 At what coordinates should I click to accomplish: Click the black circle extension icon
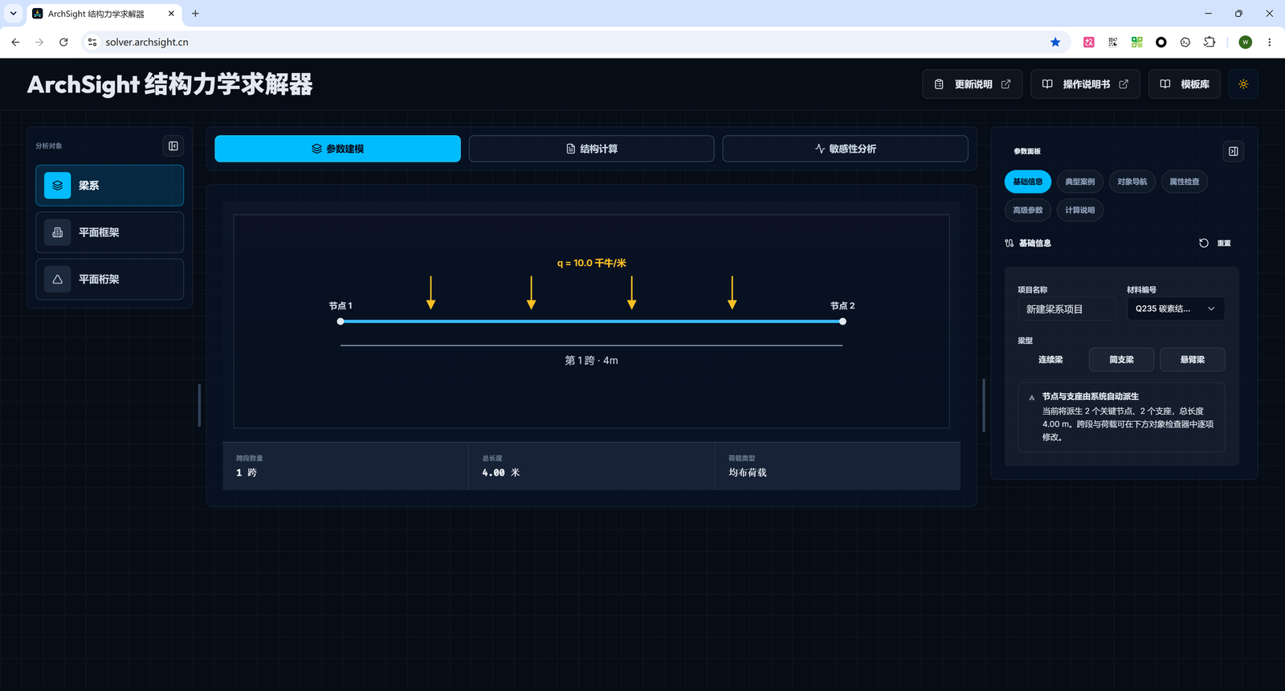[1161, 42]
